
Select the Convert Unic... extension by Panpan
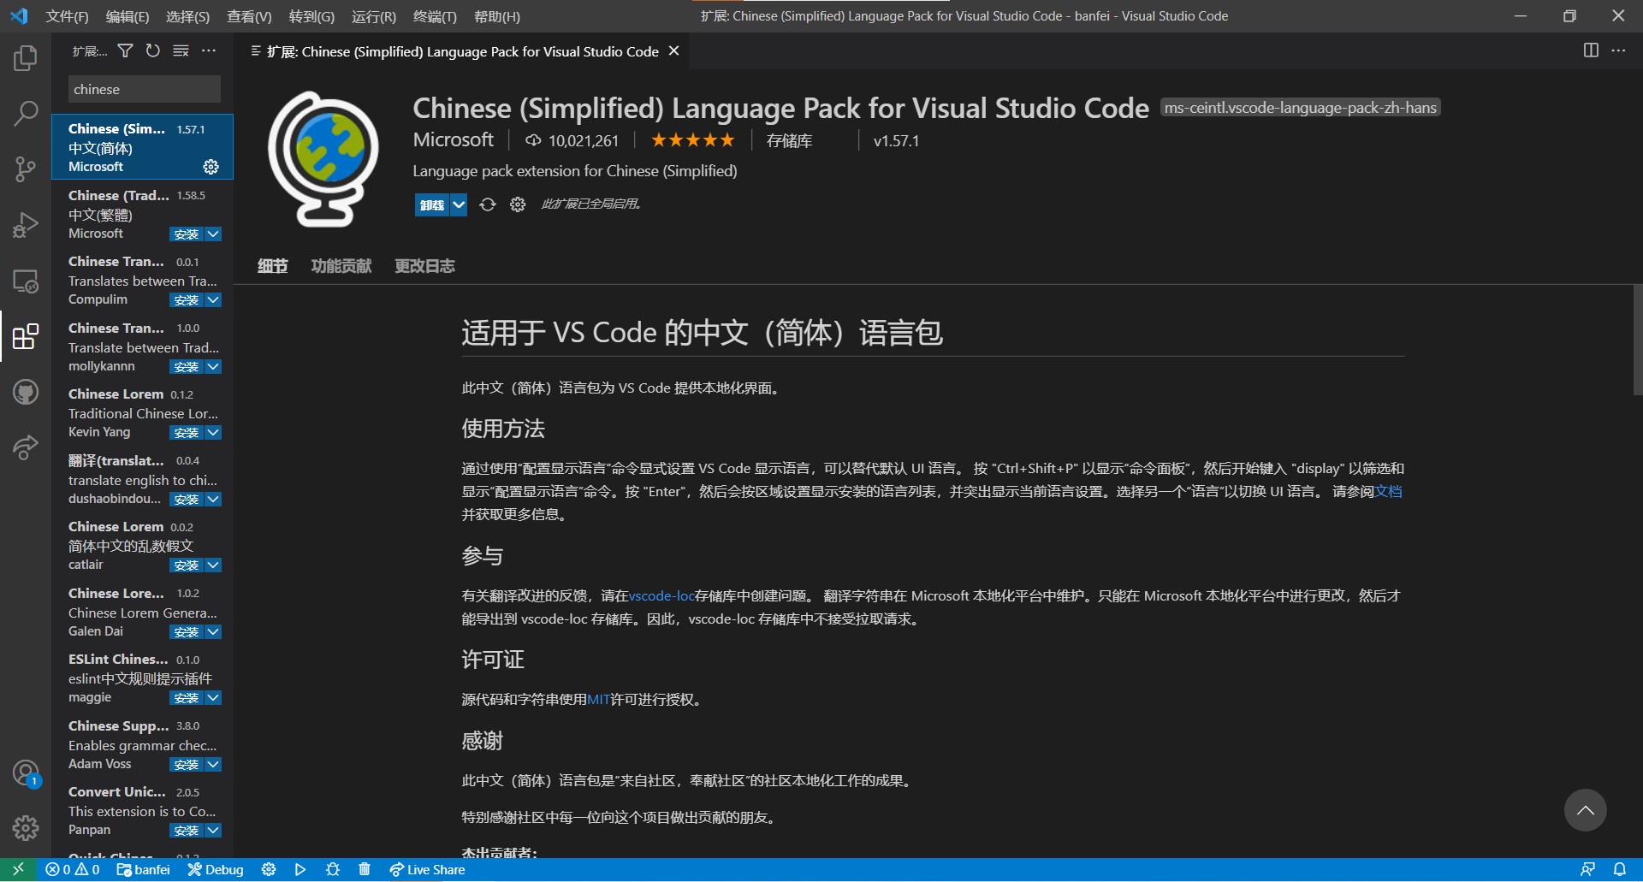[143, 811]
